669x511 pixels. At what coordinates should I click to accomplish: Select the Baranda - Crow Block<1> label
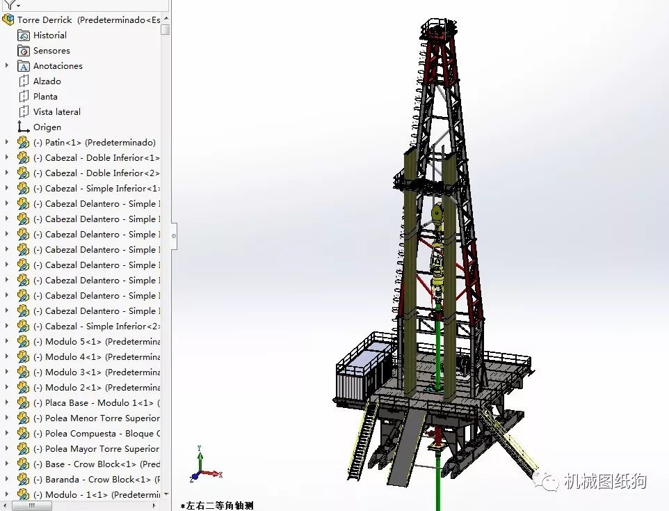(x=97, y=480)
